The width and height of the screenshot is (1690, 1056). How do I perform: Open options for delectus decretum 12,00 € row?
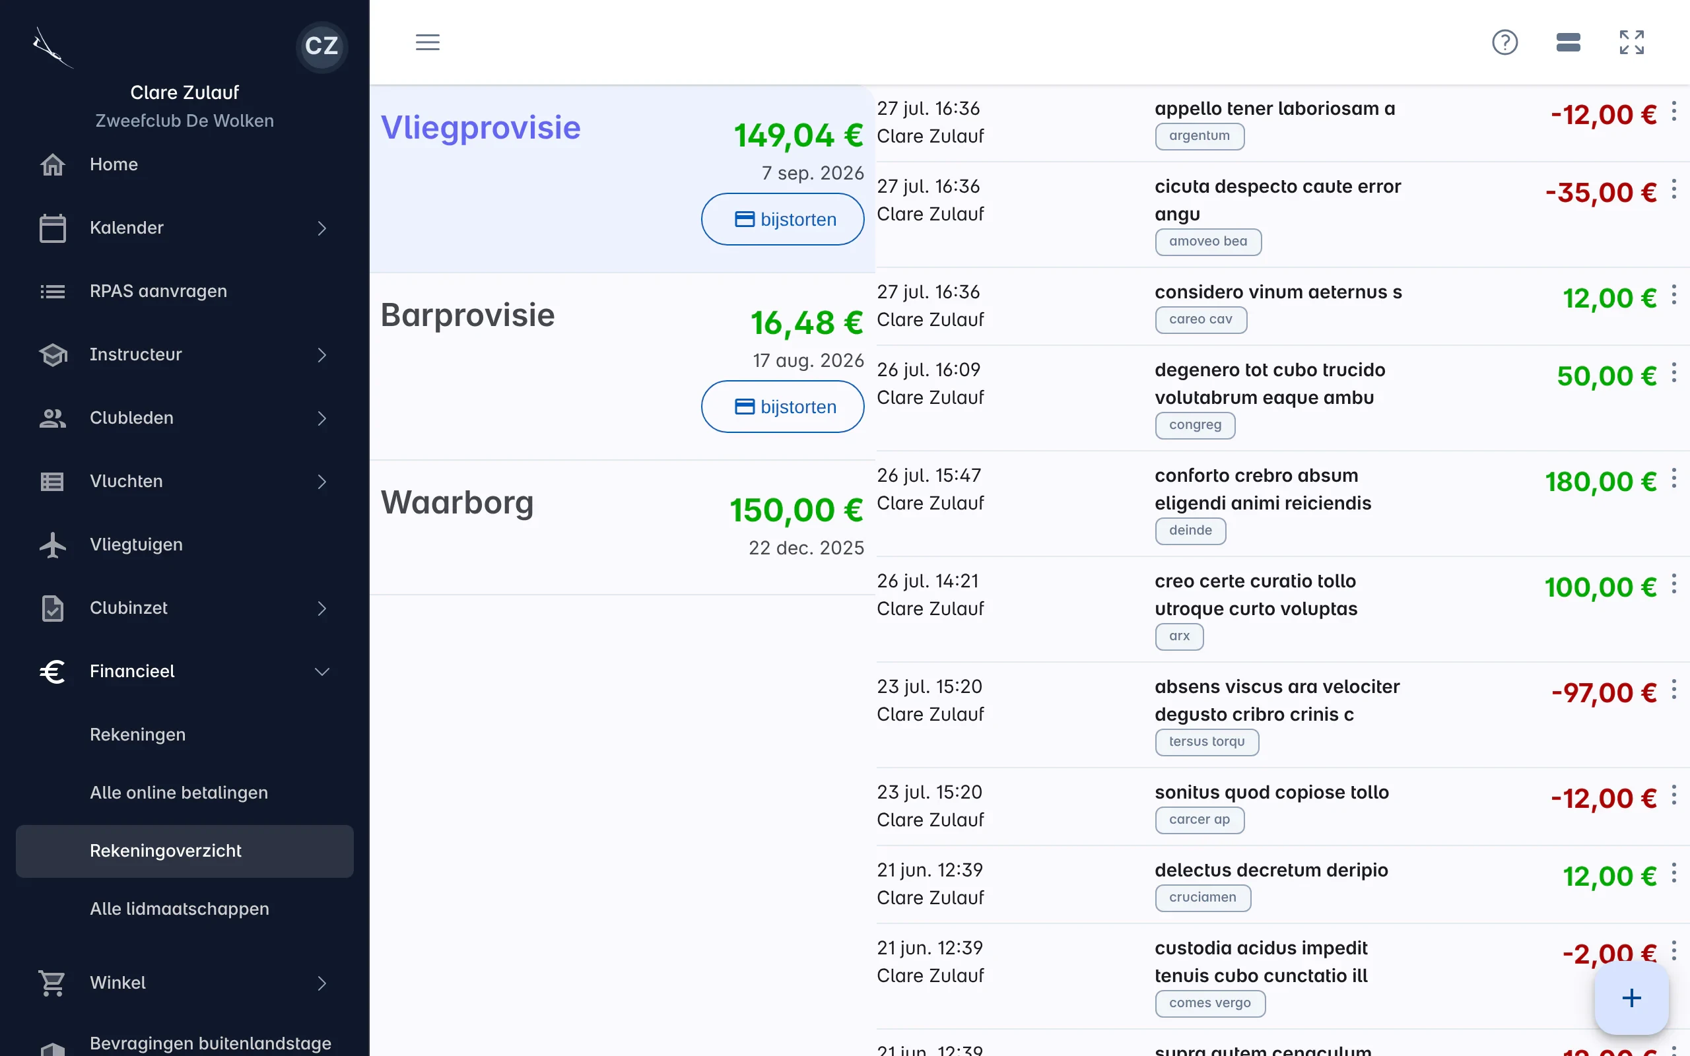point(1674,873)
